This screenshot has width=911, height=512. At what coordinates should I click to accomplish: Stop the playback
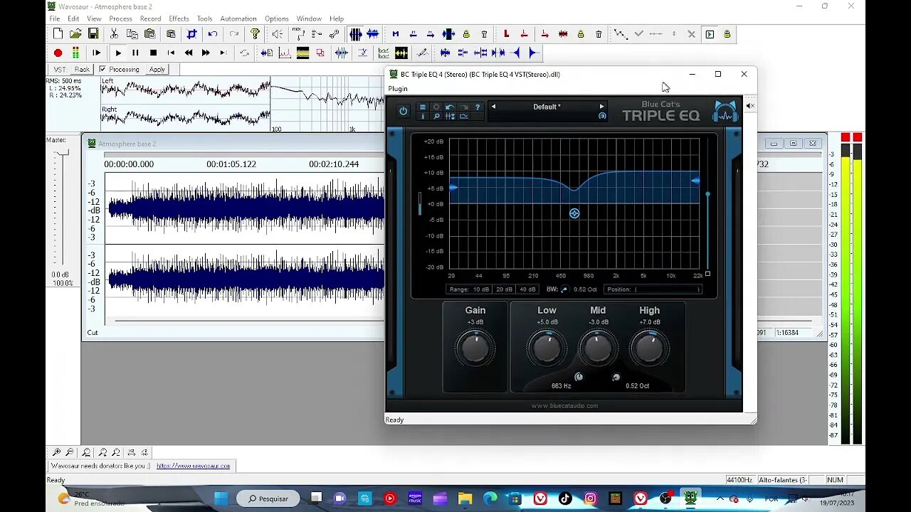click(x=153, y=53)
